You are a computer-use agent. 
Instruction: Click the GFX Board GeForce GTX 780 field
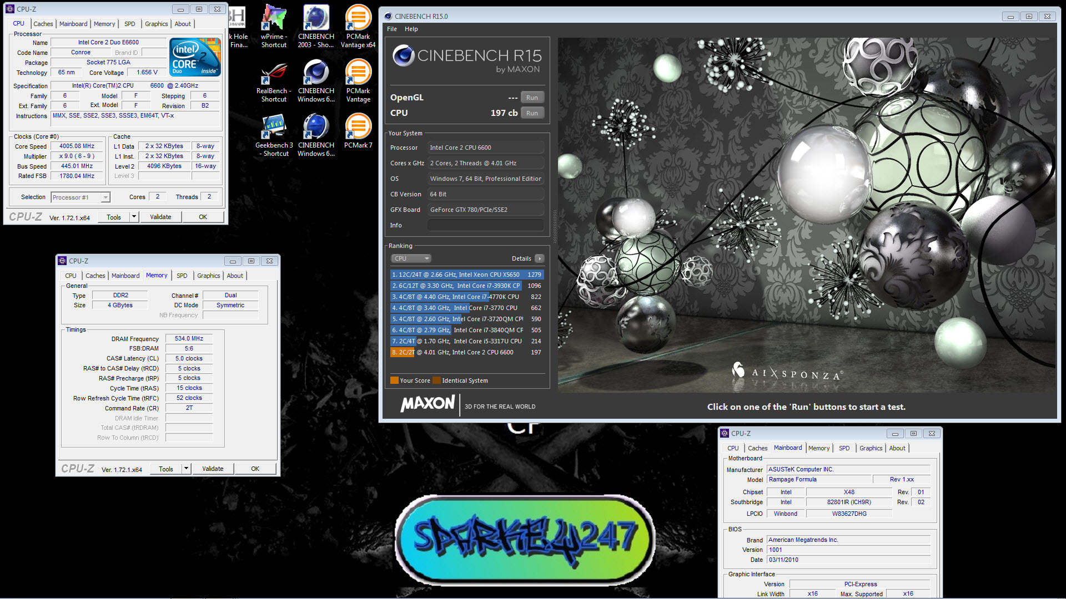486,210
